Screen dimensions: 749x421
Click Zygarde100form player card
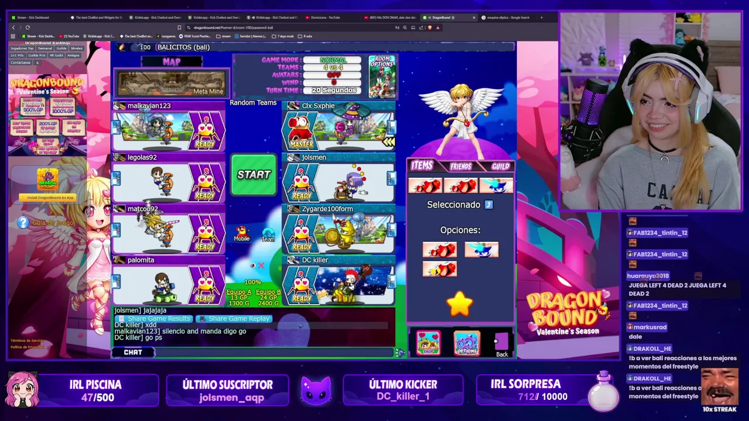tap(339, 229)
